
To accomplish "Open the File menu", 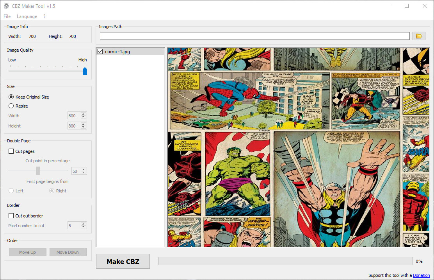I will (x=7, y=16).
